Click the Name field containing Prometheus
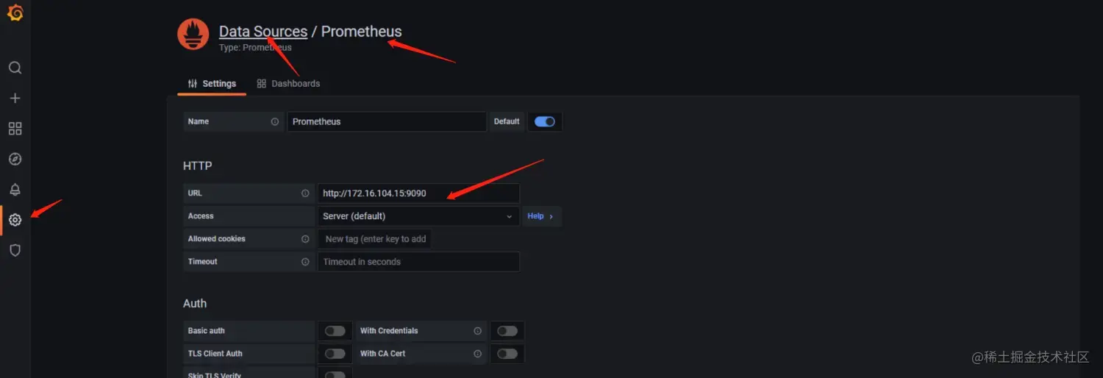Viewport: 1103px width, 378px height. (x=387, y=122)
